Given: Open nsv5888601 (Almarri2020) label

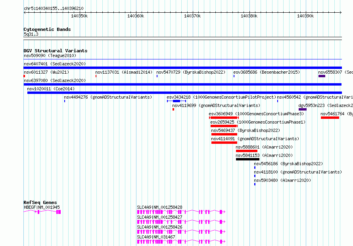Looking at the screenshot, I should pyautogui.click(x=264, y=147).
